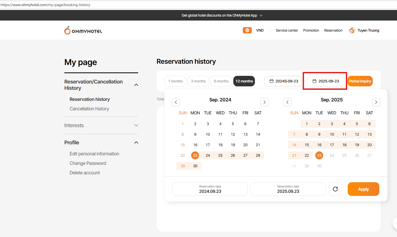Click the 2025-09-23 end date field

pos(326,81)
